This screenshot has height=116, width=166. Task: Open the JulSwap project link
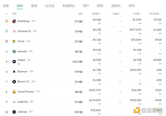23,112
